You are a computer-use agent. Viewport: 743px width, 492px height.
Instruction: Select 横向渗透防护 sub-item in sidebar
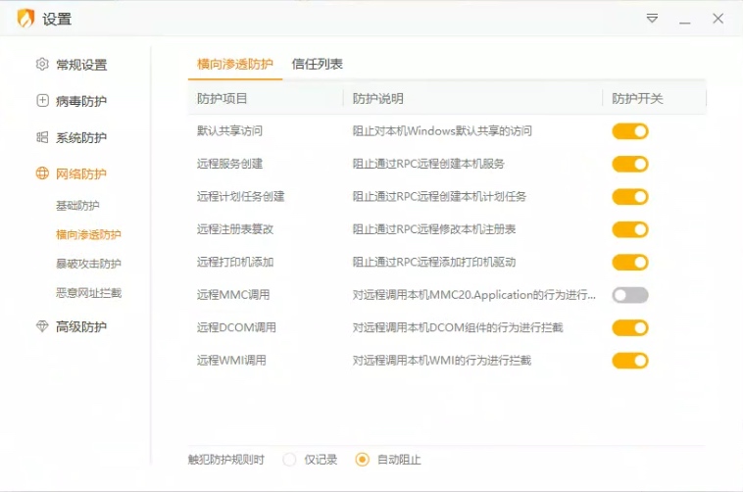click(88, 234)
